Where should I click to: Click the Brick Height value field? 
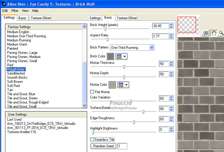click(x=160, y=26)
